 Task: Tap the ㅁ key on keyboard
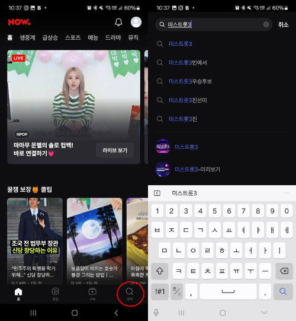(164, 250)
